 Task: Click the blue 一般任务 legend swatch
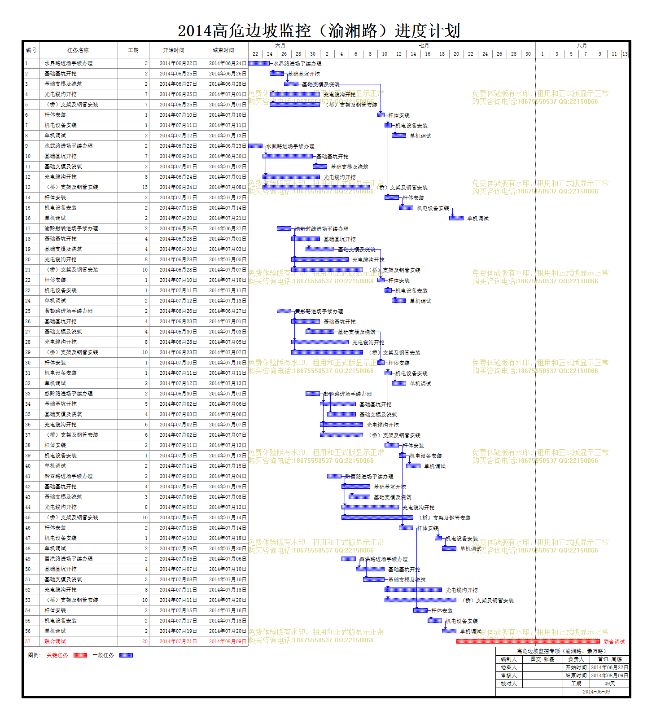[x=126, y=655]
